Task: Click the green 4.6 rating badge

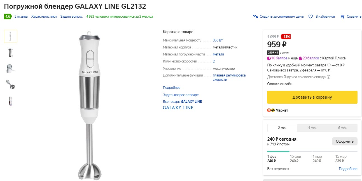Action: (x=7, y=17)
